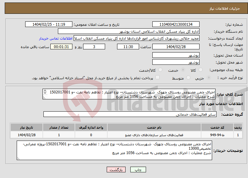Click service code cell ط-94-949
The image size is (248, 178).
pos(217,135)
